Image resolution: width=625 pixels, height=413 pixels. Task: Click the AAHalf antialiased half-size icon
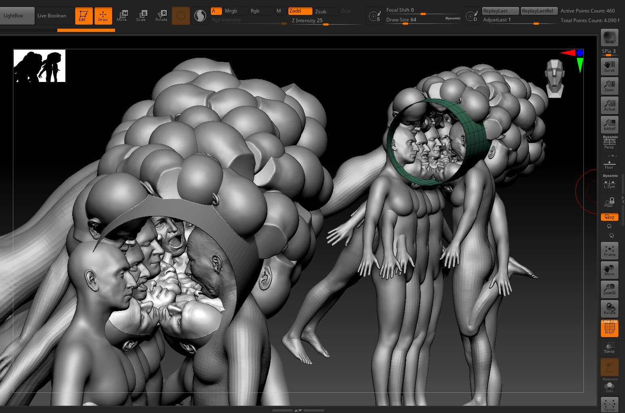pyautogui.click(x=609, y=124)
